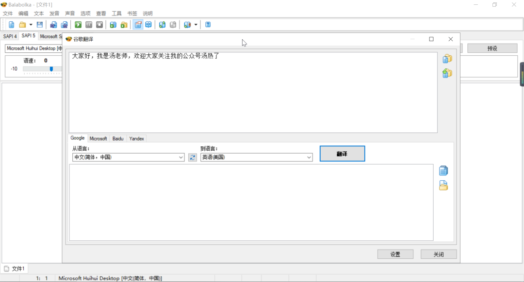Click the save audio file icon
The width and height of the screenshot is (524, 282).
click(x=53, y=25)
